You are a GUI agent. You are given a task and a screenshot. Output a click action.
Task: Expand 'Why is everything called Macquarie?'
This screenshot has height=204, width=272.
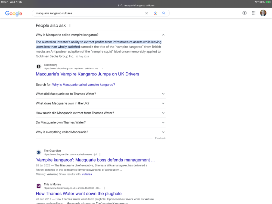pos(163,132)
